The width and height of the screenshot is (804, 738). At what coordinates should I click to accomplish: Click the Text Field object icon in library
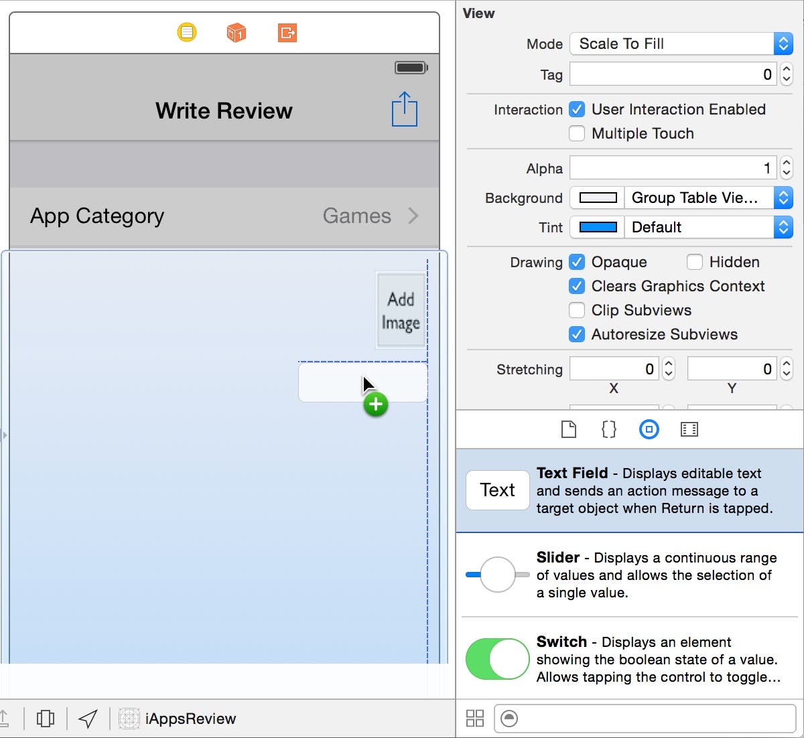[x=497, y=490]
